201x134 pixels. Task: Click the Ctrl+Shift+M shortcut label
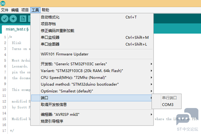click(137, 38)
